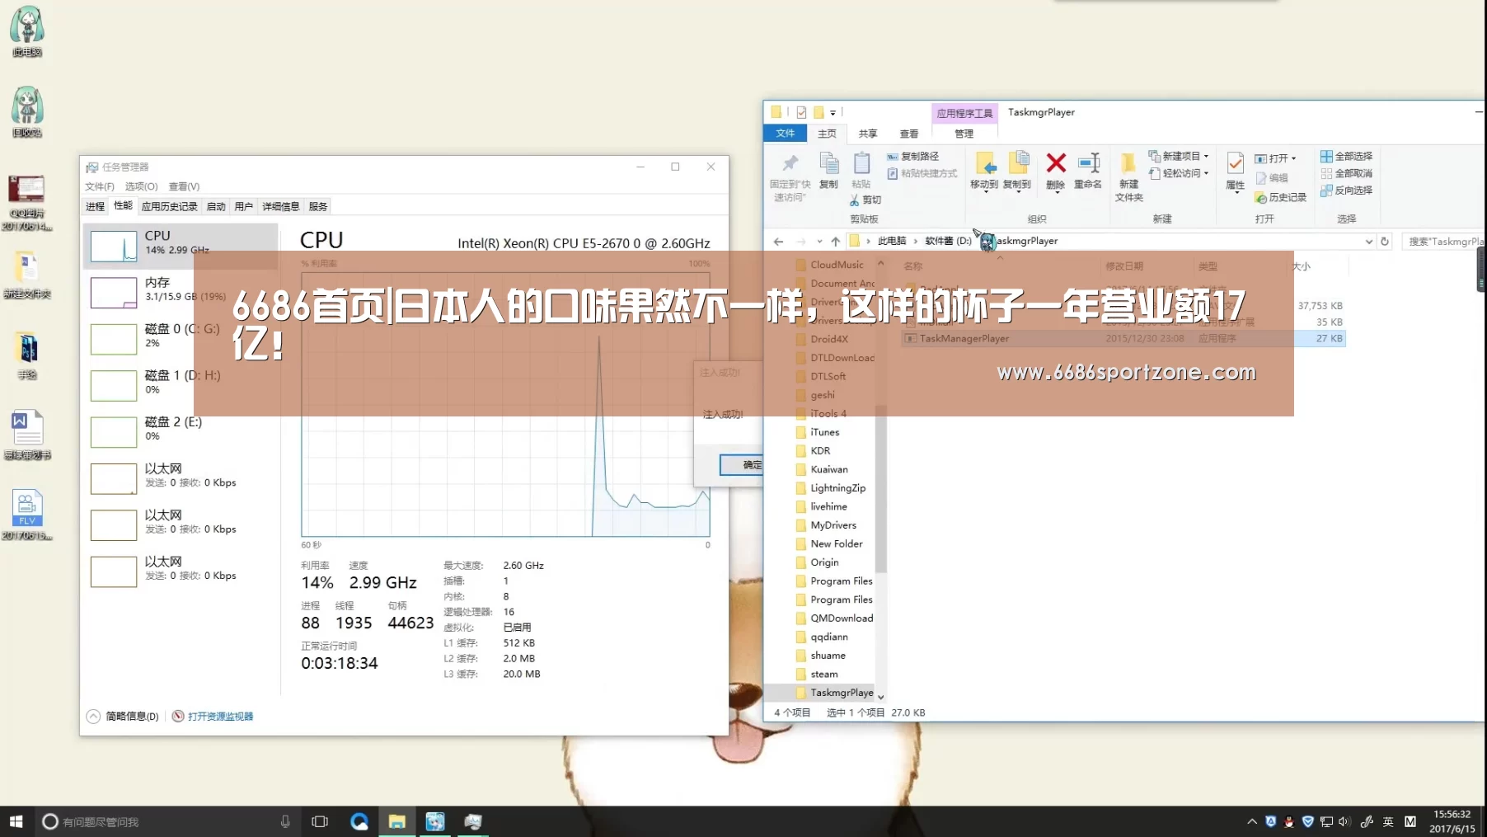1487x837 pixels.
Task: Open the recent locations arrow beside Forward
Action: 819,242
